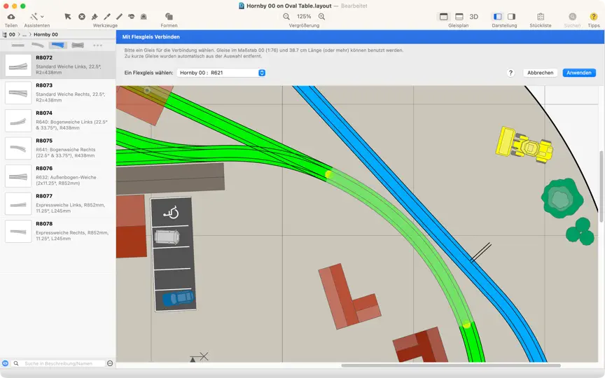Select R8075 Bogenweiche Rechts

[58, 148]
